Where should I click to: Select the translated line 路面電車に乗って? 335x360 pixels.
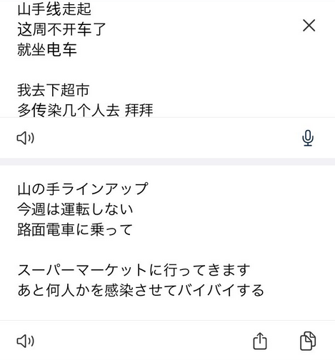(75, 230)
